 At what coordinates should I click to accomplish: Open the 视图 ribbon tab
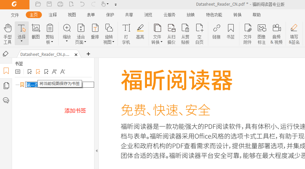72,15
